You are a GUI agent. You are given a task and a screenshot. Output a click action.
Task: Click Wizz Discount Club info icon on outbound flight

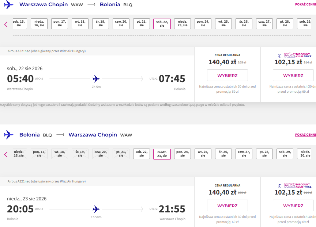coord(279,56)
